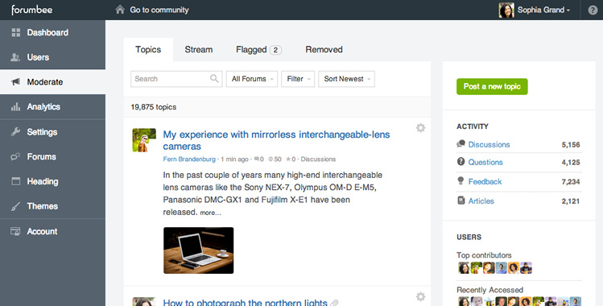Click the Account card icon
Viewport: 603px width, 306px height.
tap(15, 231)
